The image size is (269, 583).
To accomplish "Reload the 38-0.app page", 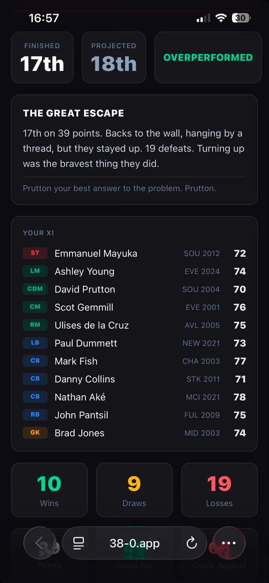I will tap(191, 543).
